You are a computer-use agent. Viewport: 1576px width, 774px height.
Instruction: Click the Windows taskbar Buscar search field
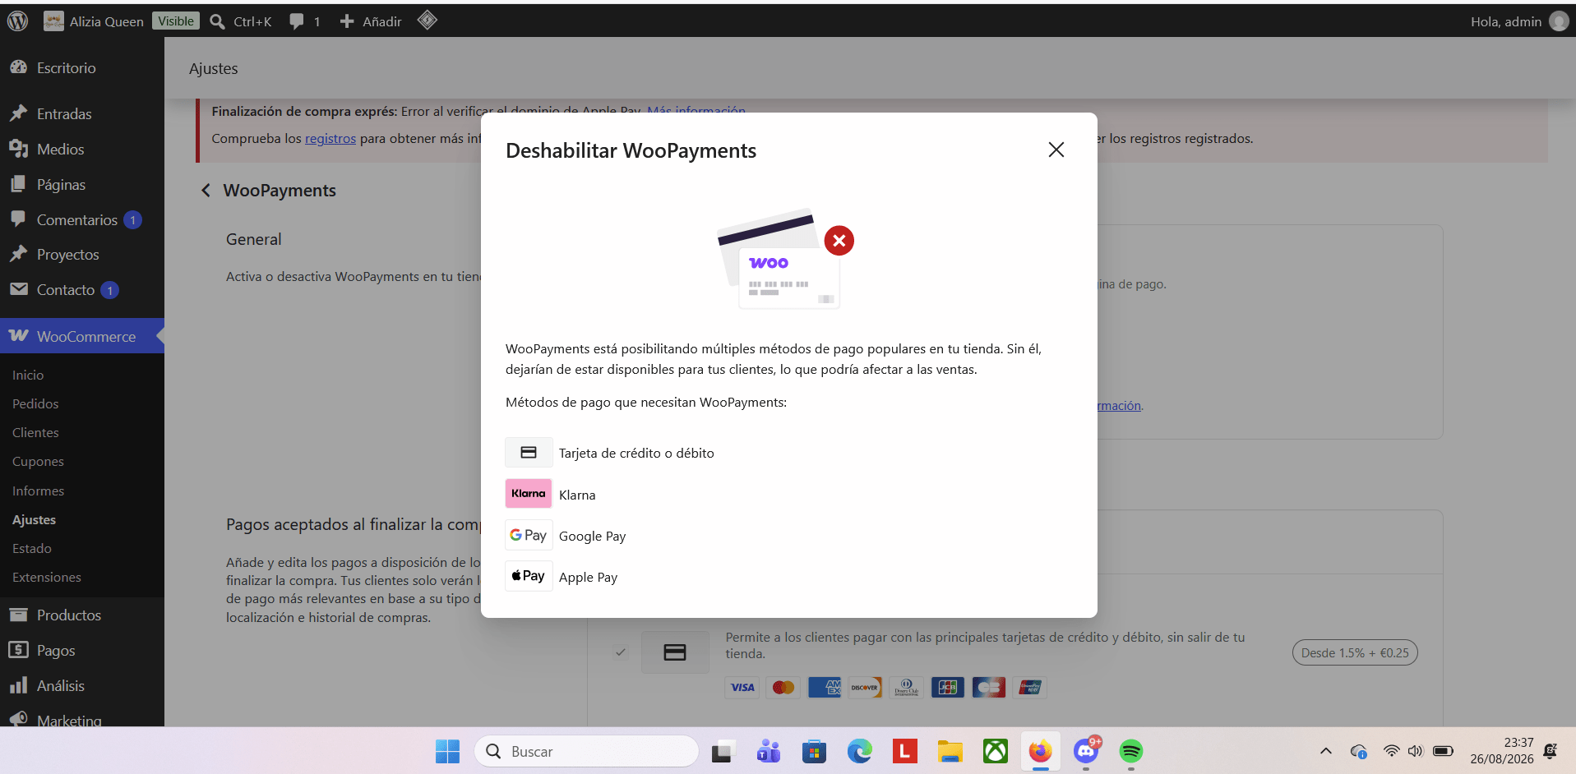click(x=586, y=751)
